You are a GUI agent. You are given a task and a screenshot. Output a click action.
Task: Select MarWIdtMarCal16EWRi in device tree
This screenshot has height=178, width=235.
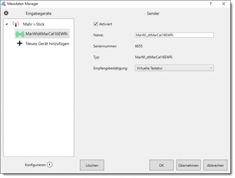42,34
